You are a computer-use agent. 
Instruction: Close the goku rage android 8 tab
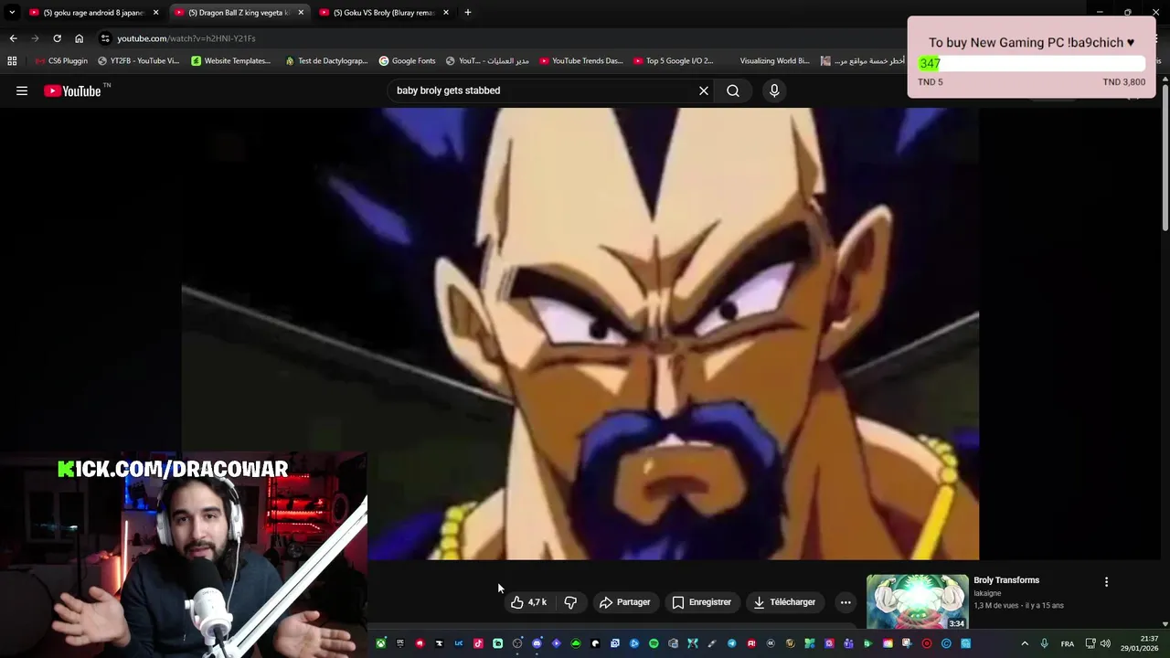(155, 13)
